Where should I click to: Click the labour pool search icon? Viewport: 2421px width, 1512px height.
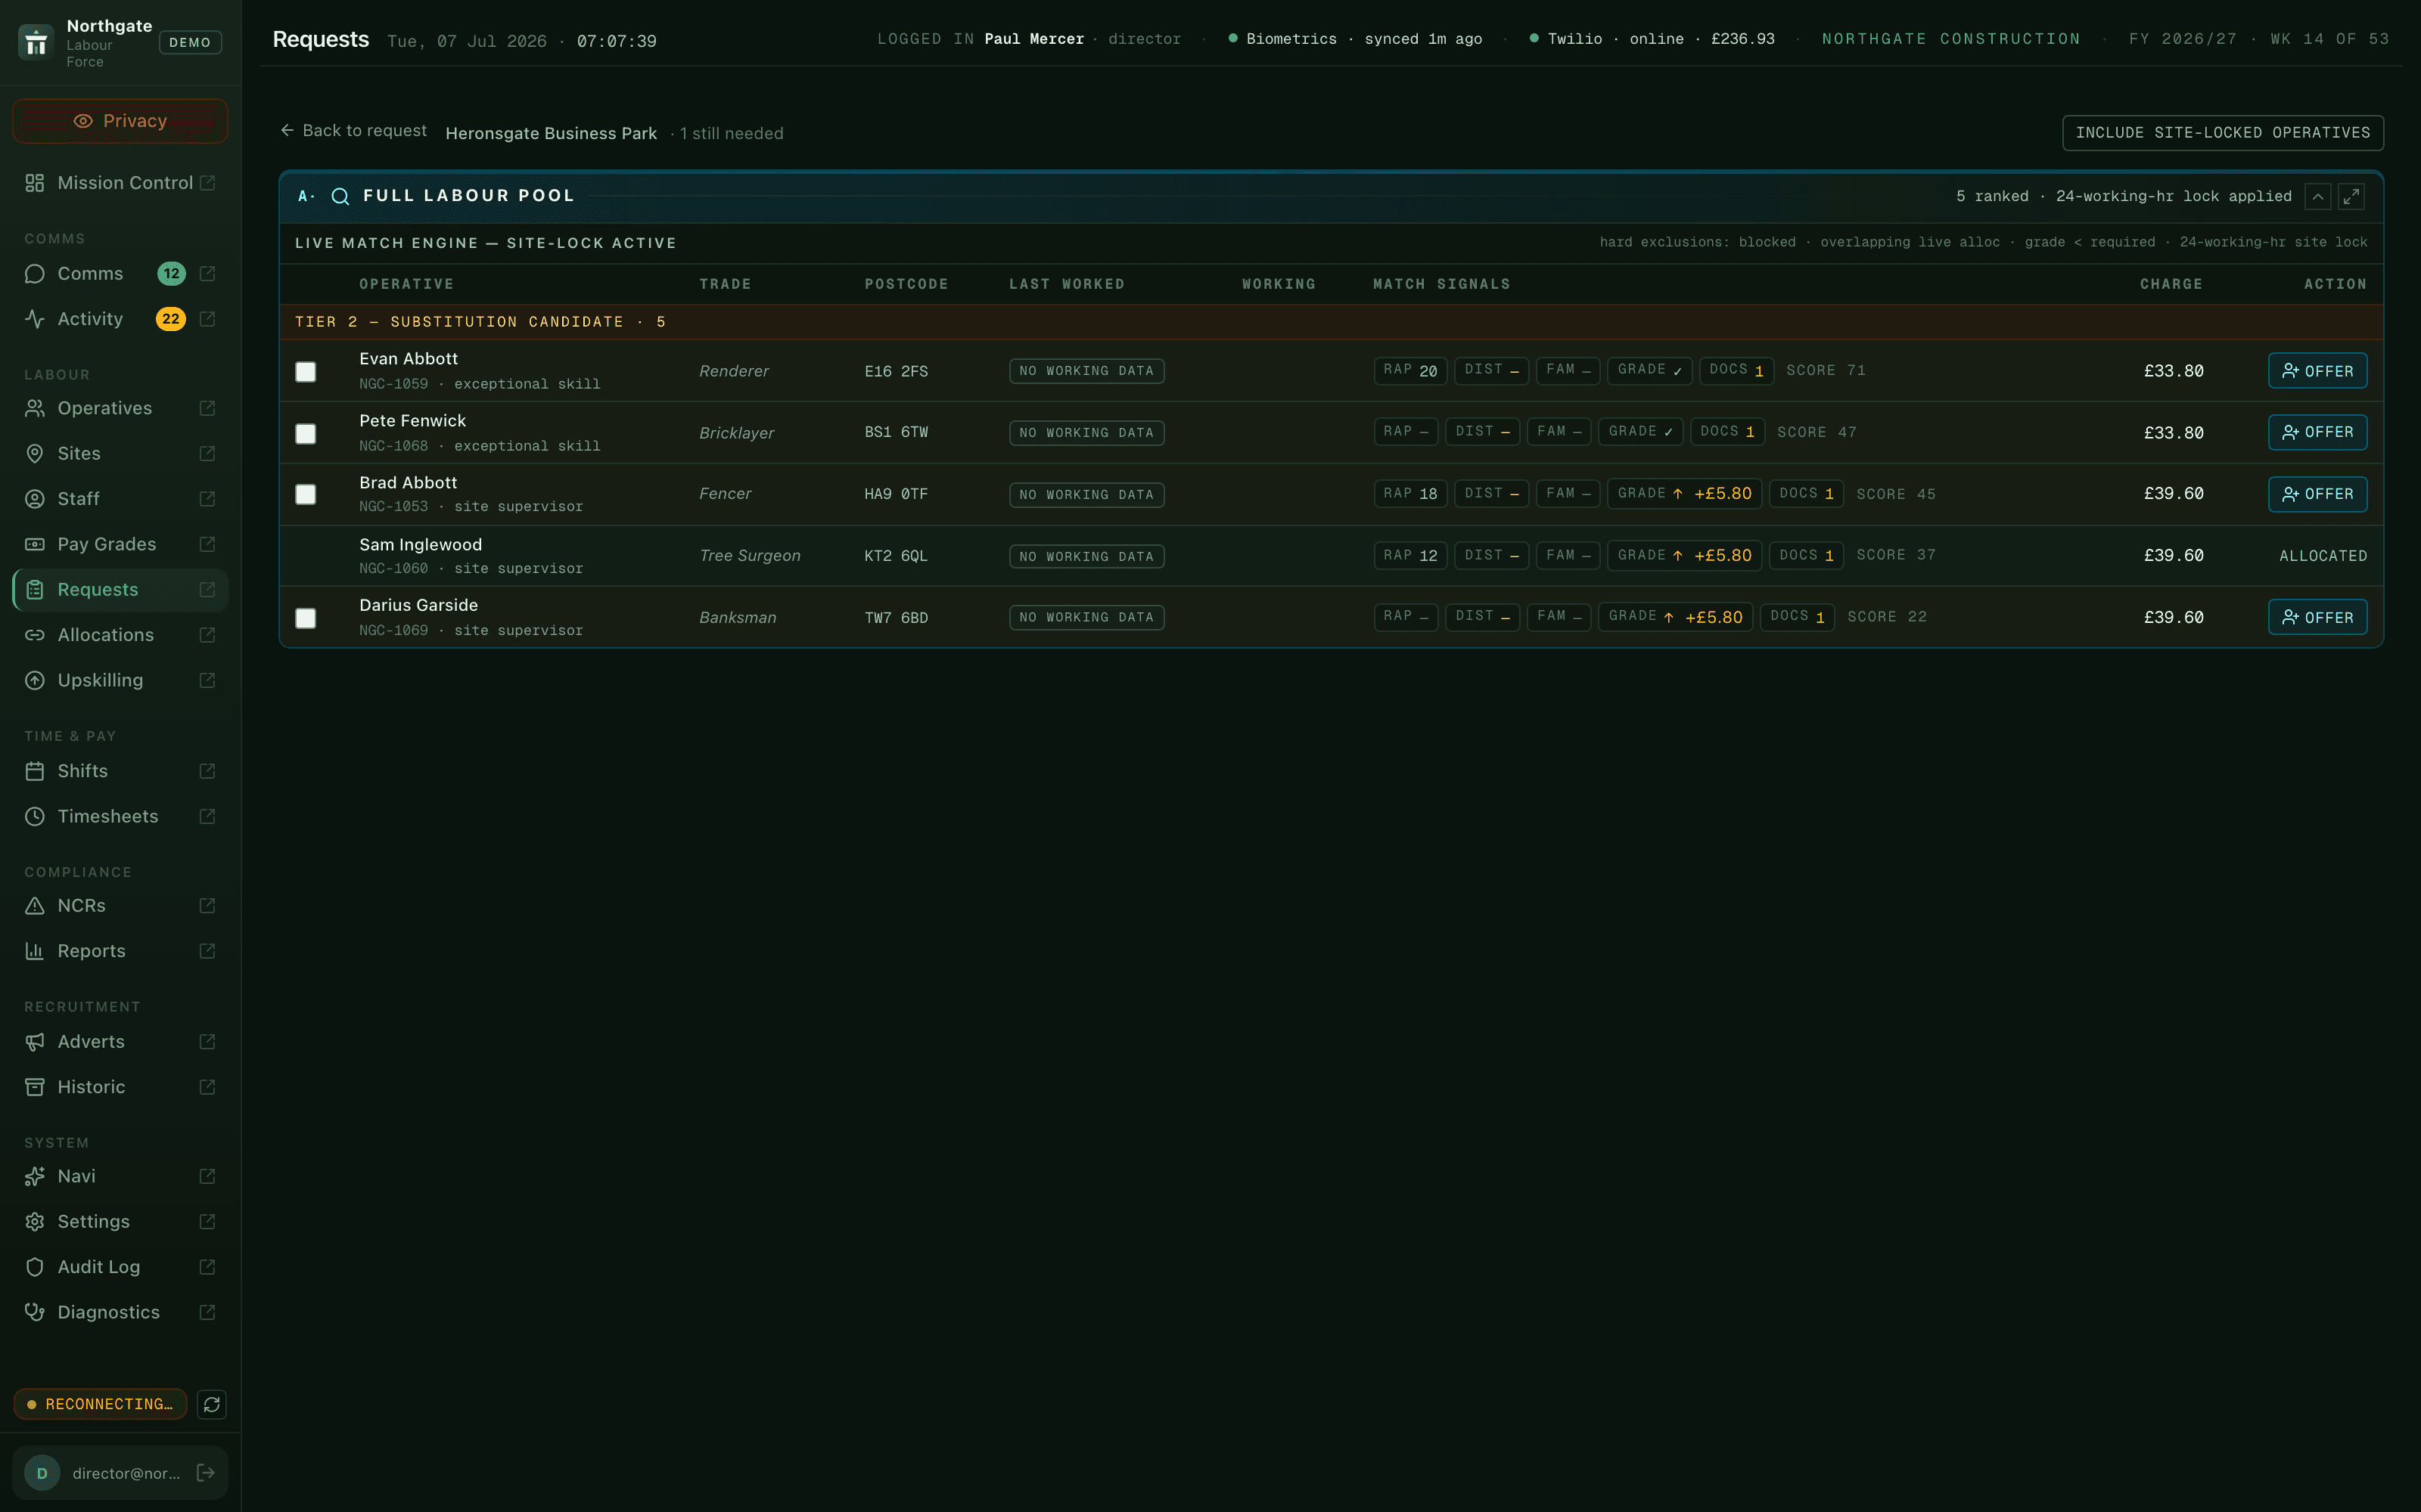pos(340,196)
